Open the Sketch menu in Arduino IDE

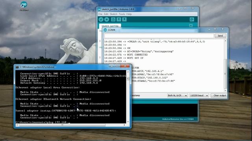coord(113,14)
